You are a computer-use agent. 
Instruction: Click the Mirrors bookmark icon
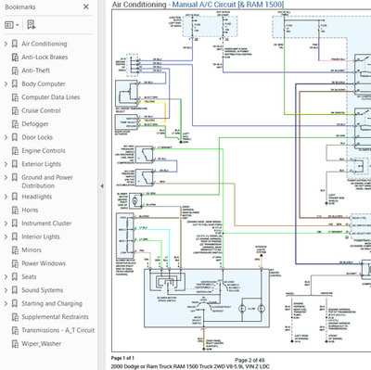click(15, 250)
